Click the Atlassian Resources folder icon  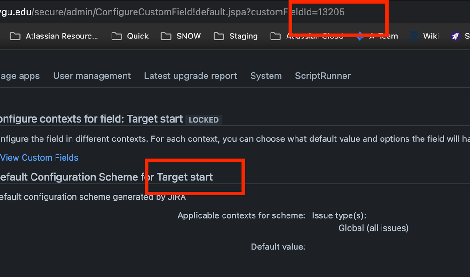pos(15,36)
